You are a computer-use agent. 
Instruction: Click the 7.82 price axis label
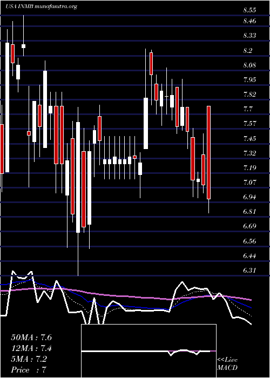[249, 94]
